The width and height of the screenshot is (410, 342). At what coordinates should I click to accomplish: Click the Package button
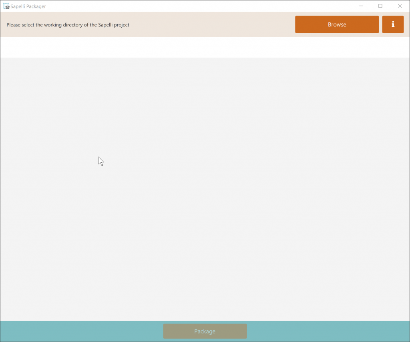(x=205, y=331)
